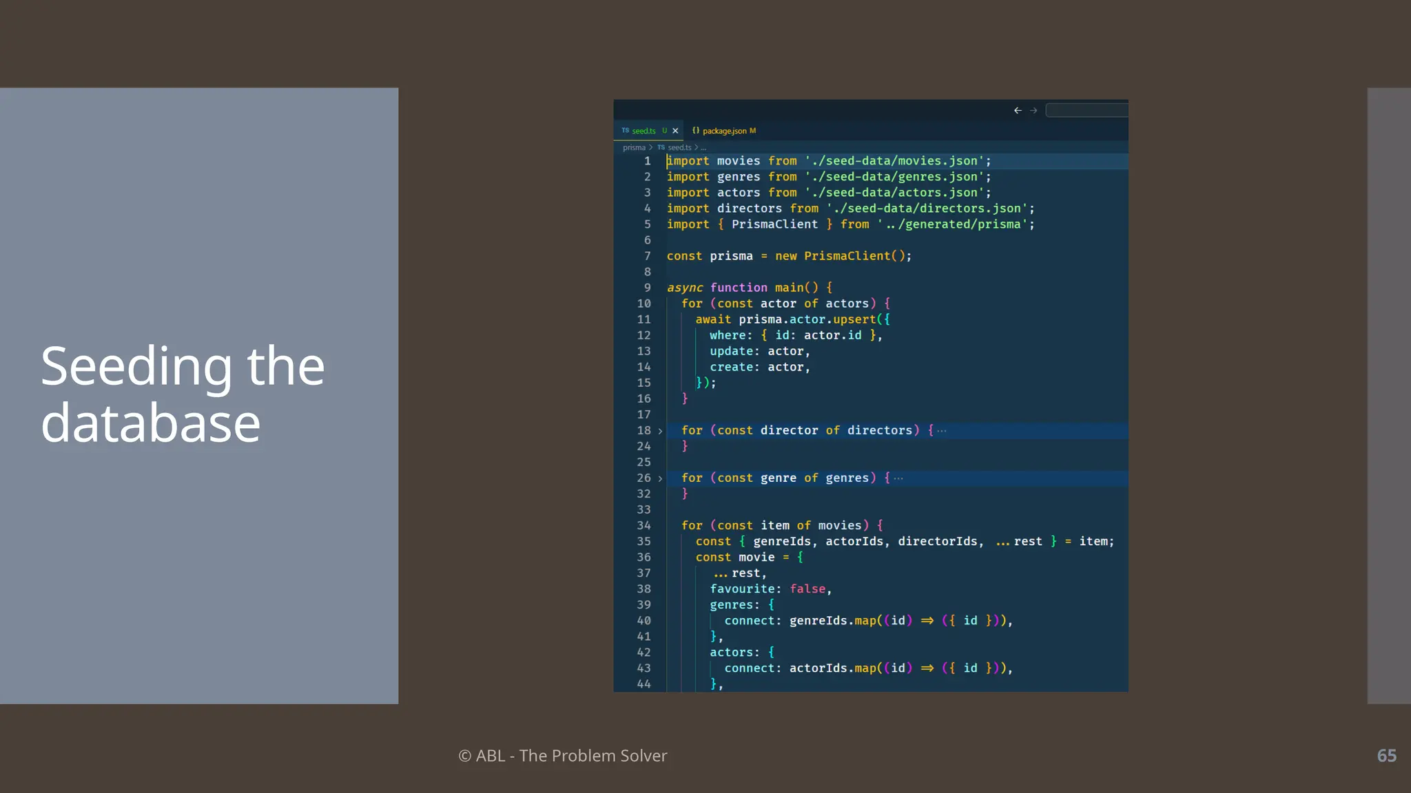The image size is (1411, 793).
Task: Close the seed.ts editor tab
Action: click(x=675, y=131)
